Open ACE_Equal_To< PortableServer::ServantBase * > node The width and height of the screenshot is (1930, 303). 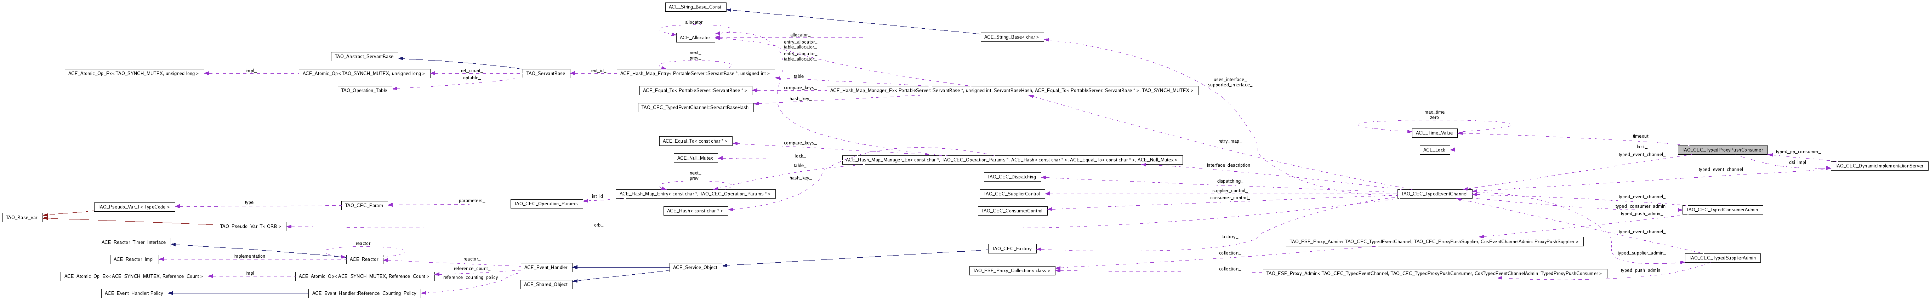[x=695, y=91]
